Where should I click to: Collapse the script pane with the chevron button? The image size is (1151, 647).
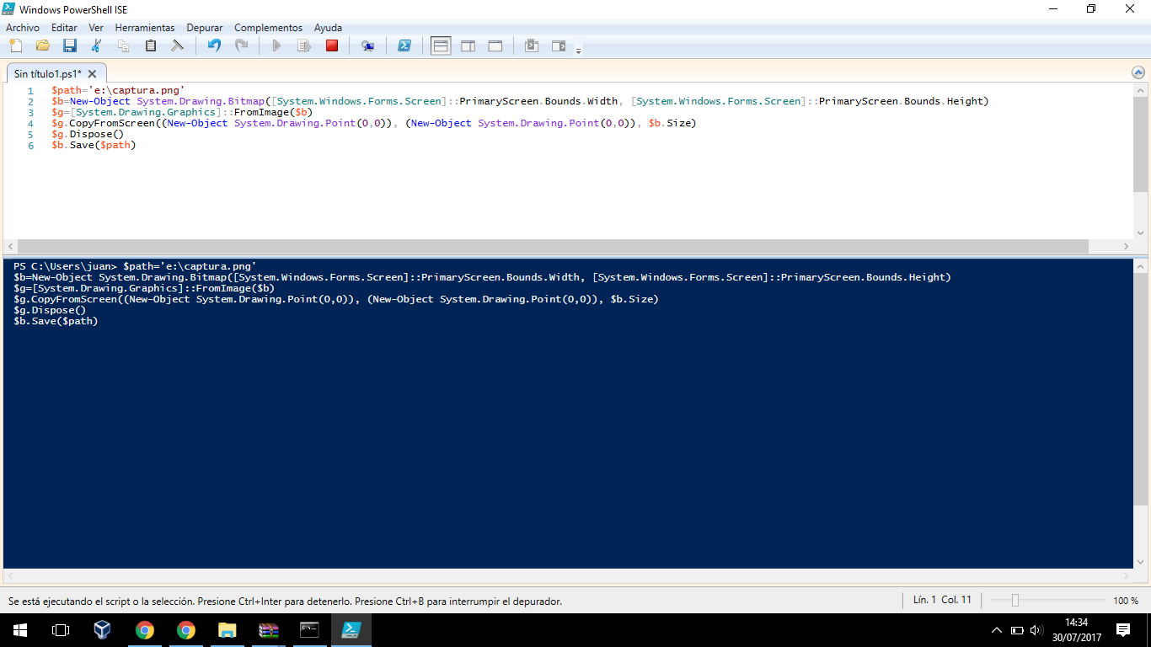pyautogui.click(x=1138, y=73)
